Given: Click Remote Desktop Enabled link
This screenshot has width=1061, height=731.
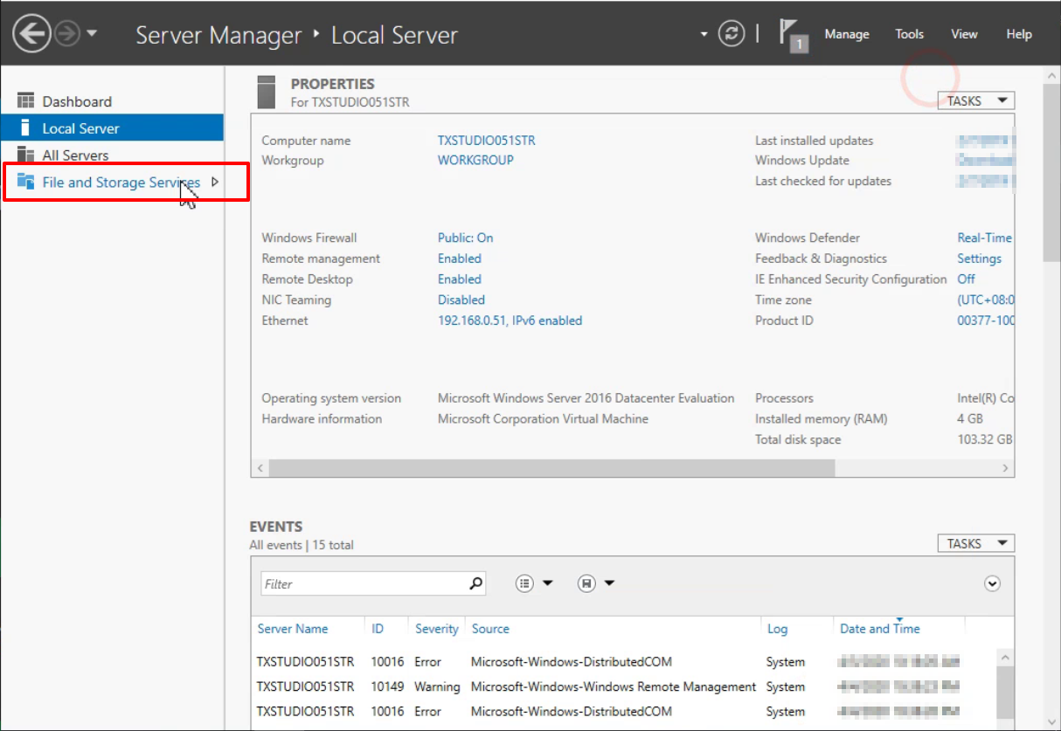Looking at the screenshot, I should pos(460,279).
